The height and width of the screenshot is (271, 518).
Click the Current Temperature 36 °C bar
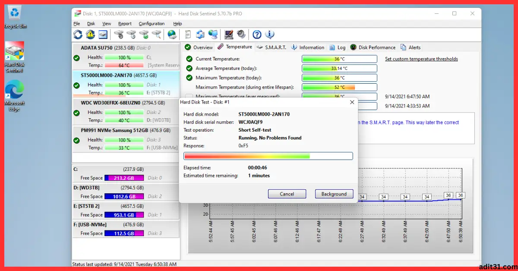(339, 59)
